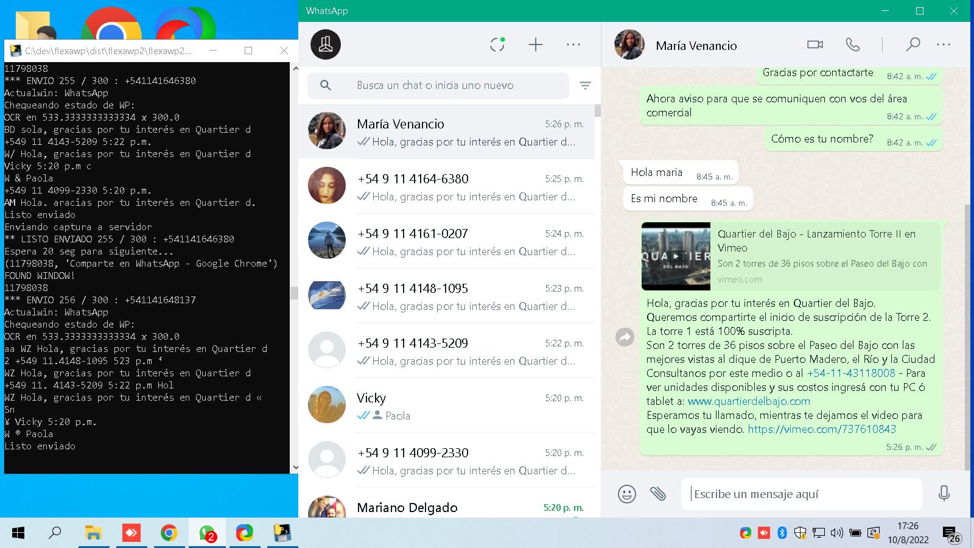Open chat with +54 9 11 4161-0207
This screenshot has width=974, height=548.
point(446,241)
